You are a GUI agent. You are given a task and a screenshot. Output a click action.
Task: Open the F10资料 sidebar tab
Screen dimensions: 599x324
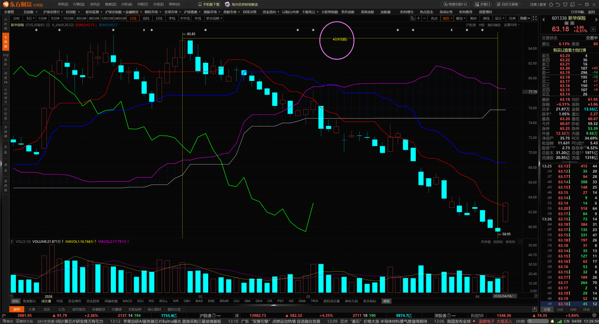pyautogui.click(x=5, y=59)
